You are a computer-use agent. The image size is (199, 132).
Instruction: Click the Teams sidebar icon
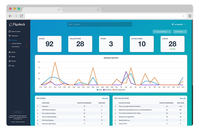coord(10,52)
